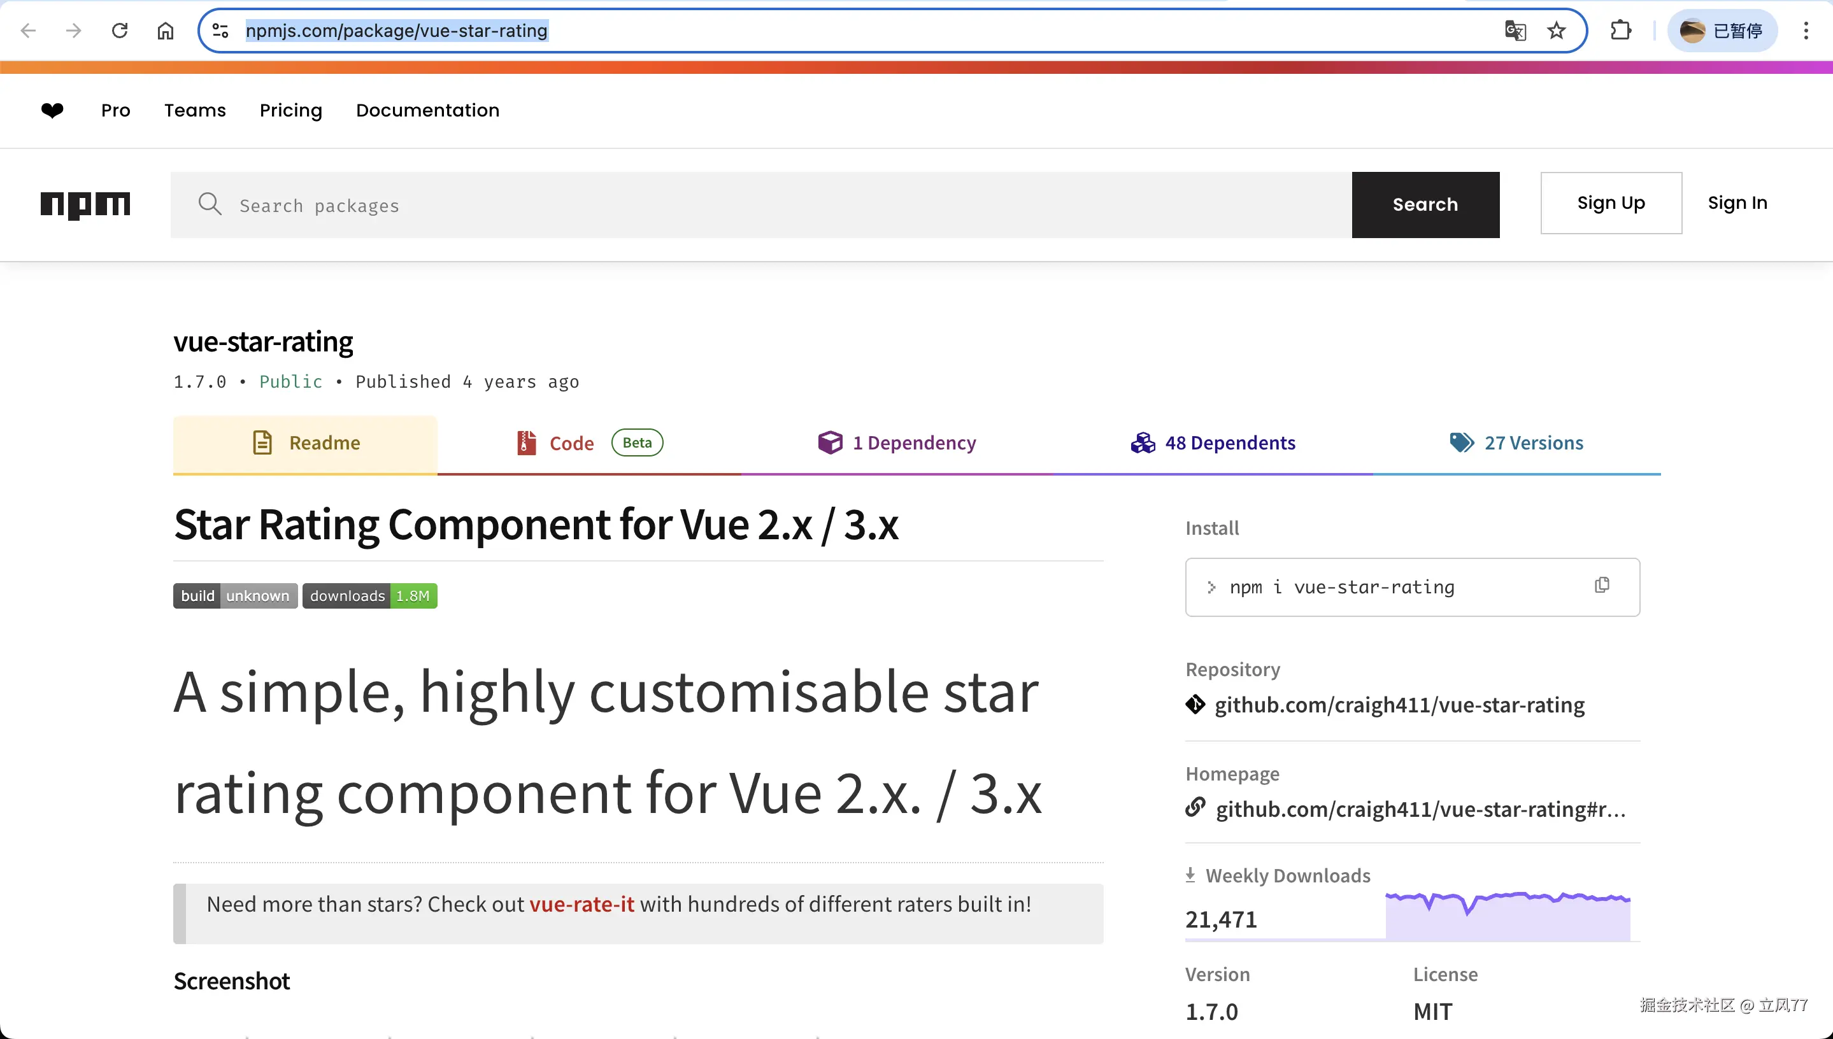
Task: Click the Dependency box icon
Action: pyautogui.click(x=830, y=442)
